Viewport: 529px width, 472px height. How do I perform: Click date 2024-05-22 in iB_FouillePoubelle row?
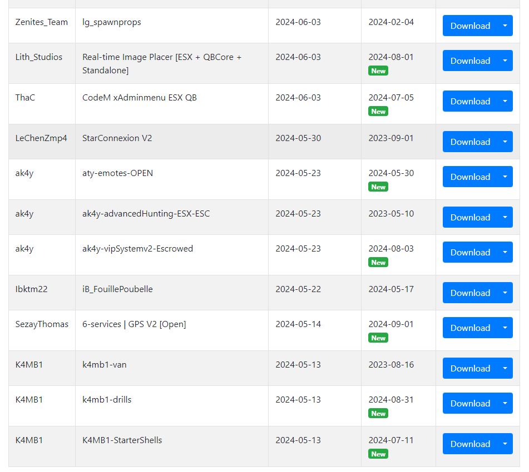(298, 289)
